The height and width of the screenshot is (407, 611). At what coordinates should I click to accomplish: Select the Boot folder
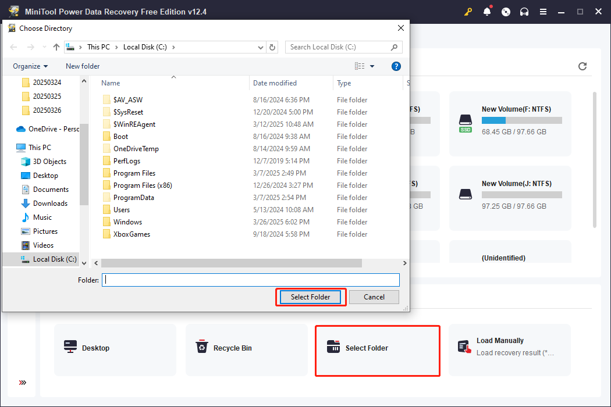tap(120, 136)
